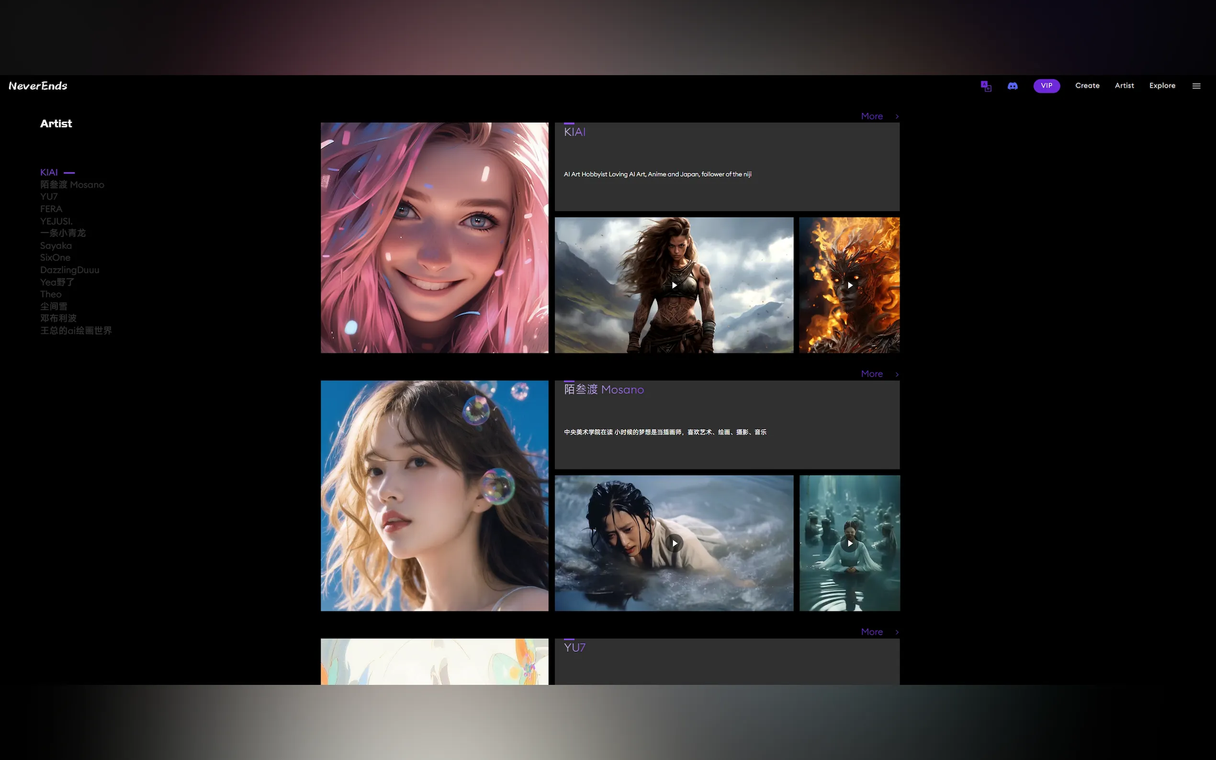
Task: Open the girl with bubbles portrait thumbnail
Action: point(434,496)
